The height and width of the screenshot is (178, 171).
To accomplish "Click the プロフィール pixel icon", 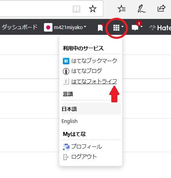I will 66,147.
